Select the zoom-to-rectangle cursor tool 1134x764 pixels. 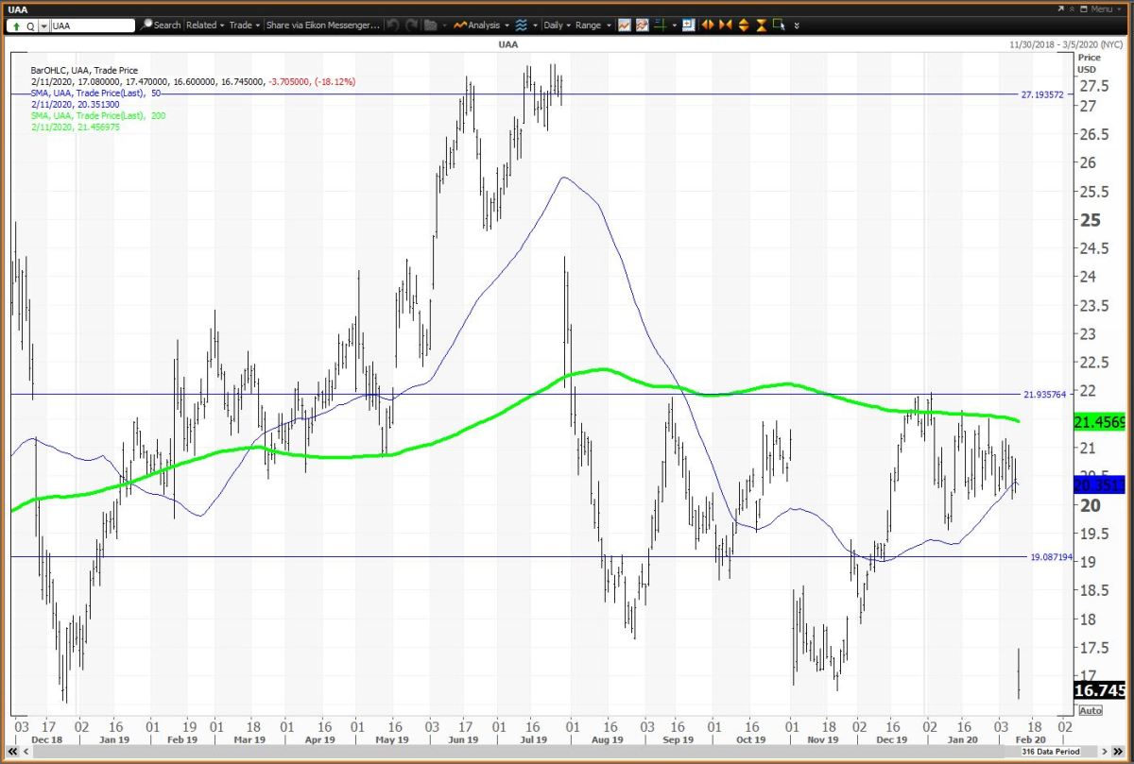(779, 25)
